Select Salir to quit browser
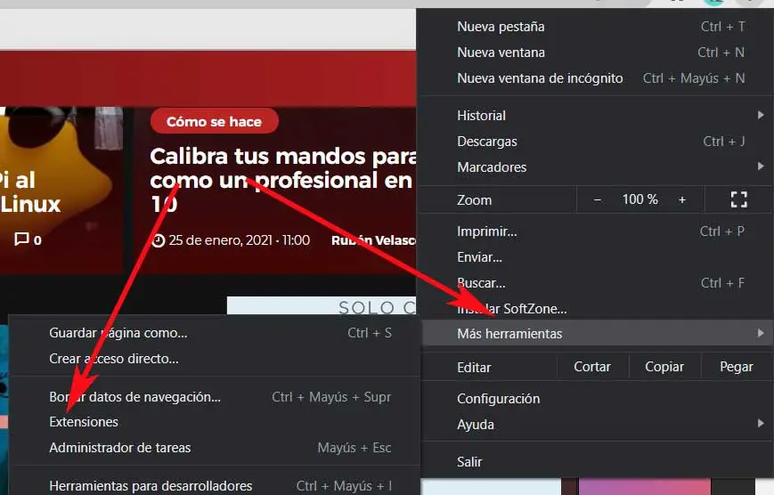This screenshot has width=774, height=495. pos(595,462)
